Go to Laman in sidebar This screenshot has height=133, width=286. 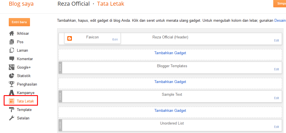[22, 51]
